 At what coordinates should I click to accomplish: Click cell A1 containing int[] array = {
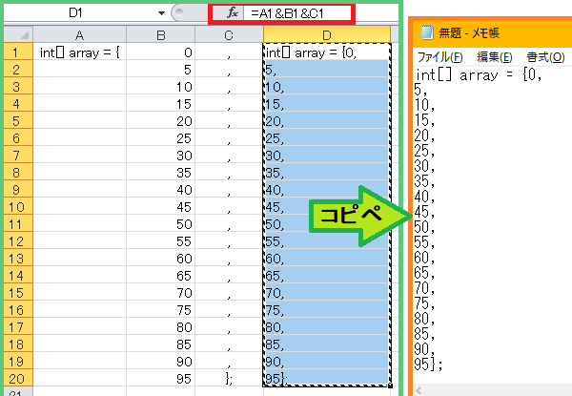[x=79, y=52]
